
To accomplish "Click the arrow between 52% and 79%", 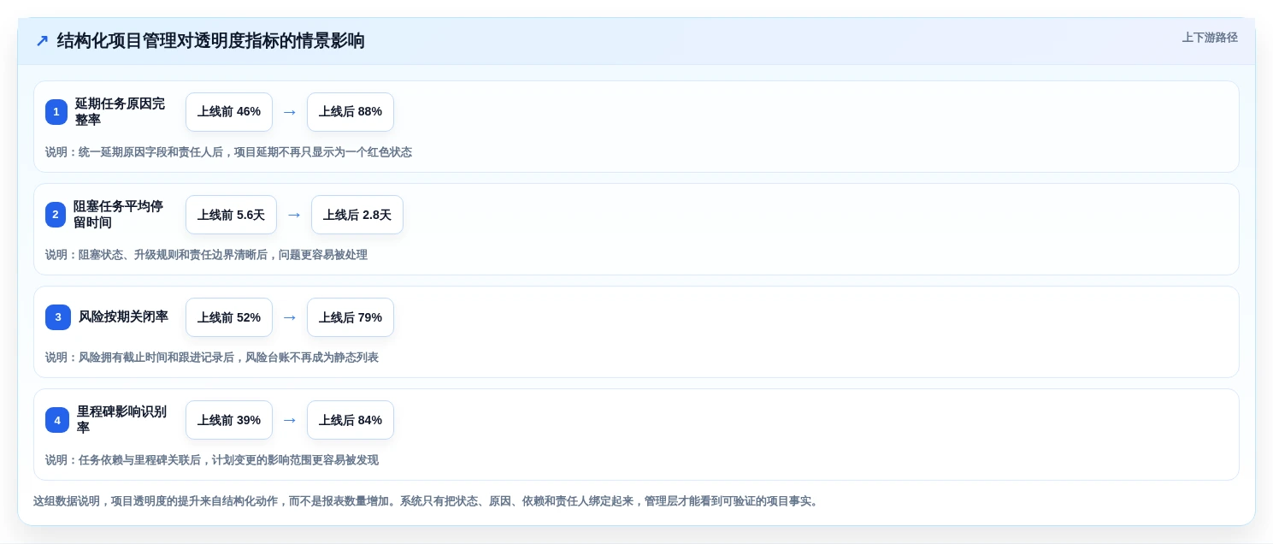I will pos(290,317).
